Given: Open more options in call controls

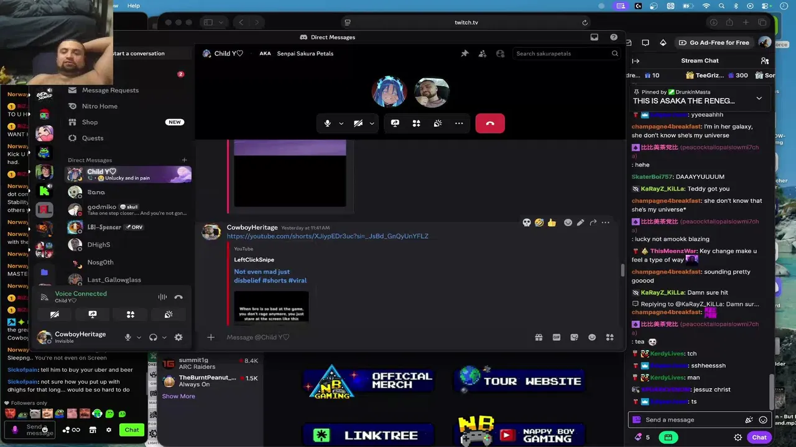Looking at the screenshot, I should click(x=459, y=124).
